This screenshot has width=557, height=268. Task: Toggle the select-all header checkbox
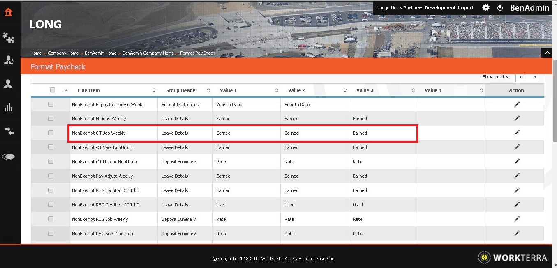coord(52,90)
